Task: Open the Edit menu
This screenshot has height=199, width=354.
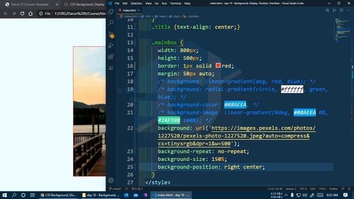Action: (125, 3)
